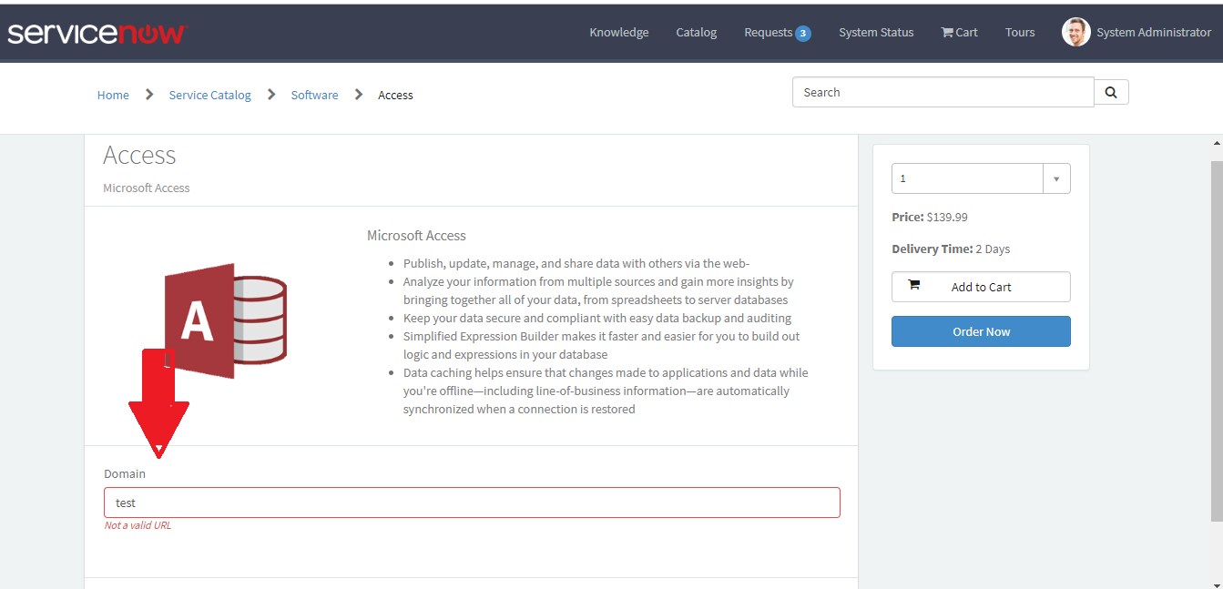This screenshot has height=589, width=1223.
Task: Click the 'Not a valid URL' message
Action: click(138, 525)
